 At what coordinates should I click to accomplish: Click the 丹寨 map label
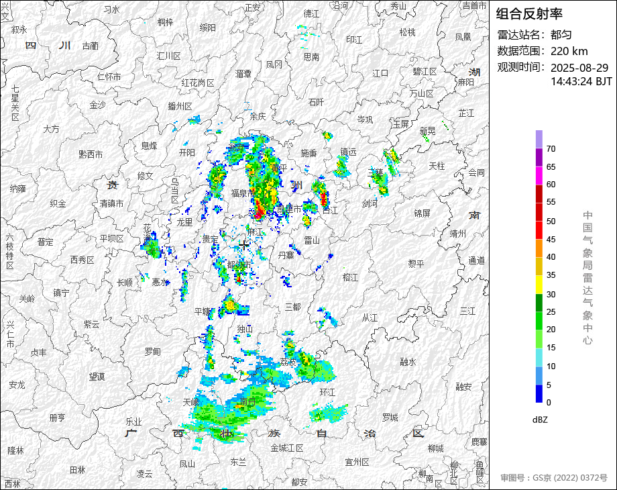pyautogui.click(x=286, y=255)
